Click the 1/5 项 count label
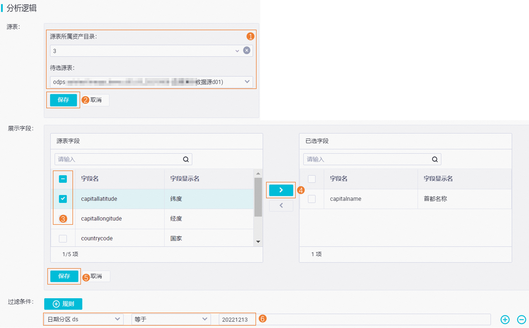The width and height of the screenshot is (529, 328). (x=70, y=254)
